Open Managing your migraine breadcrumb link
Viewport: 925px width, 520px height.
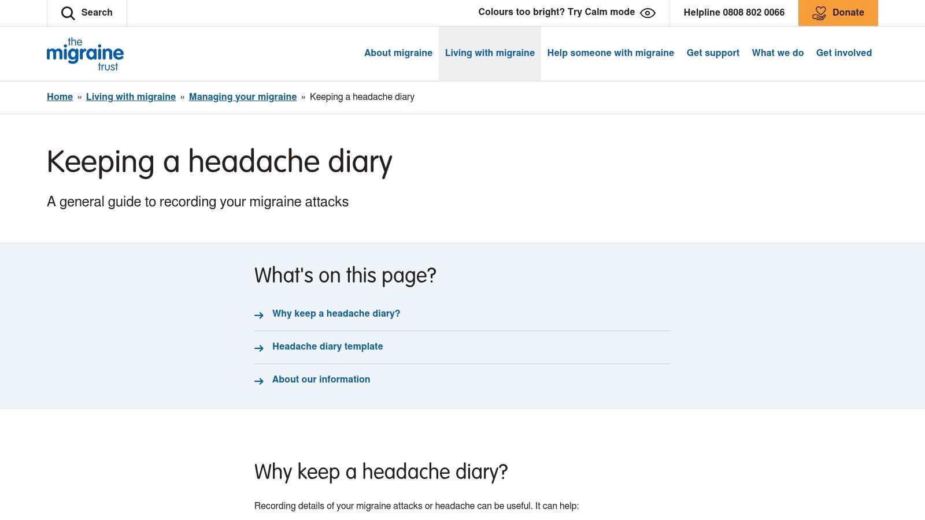tap(243, 96)
